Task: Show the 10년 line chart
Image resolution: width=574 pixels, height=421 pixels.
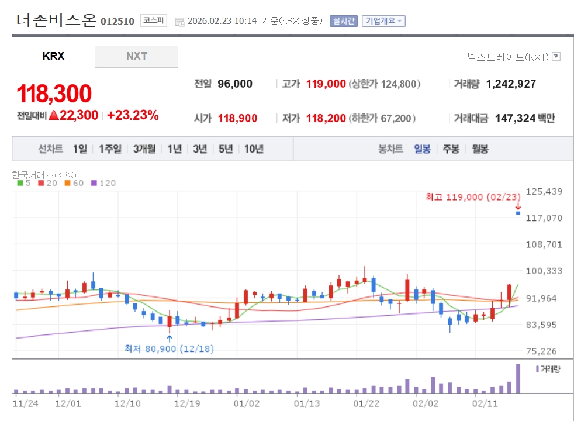Action: pyautogui.click(x=254, y=149)
